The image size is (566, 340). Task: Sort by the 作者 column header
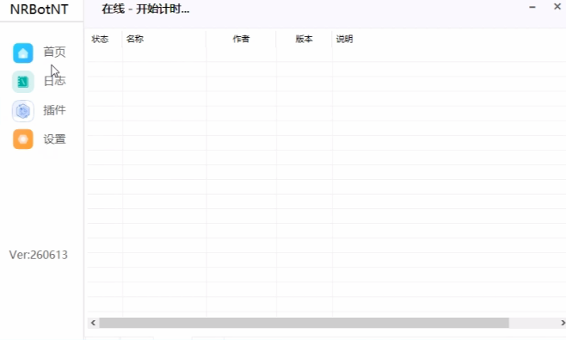(x=241, y=39)
